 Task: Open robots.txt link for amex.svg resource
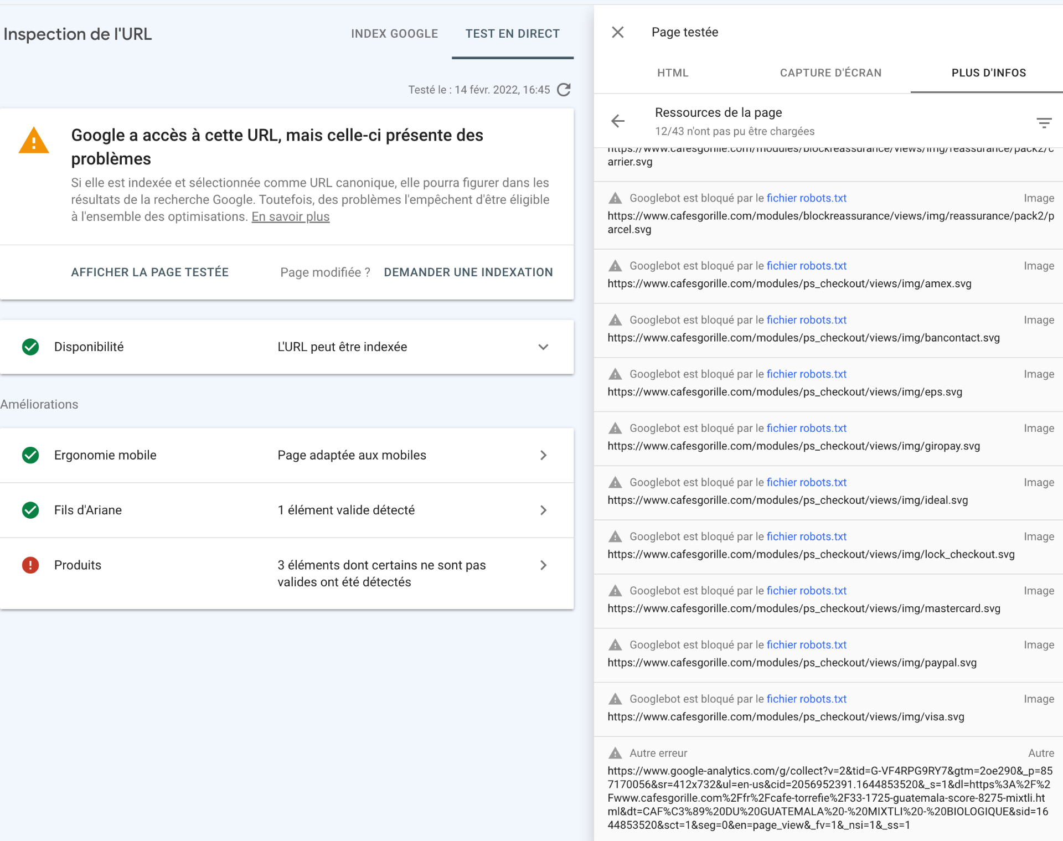tap(806, 266)
